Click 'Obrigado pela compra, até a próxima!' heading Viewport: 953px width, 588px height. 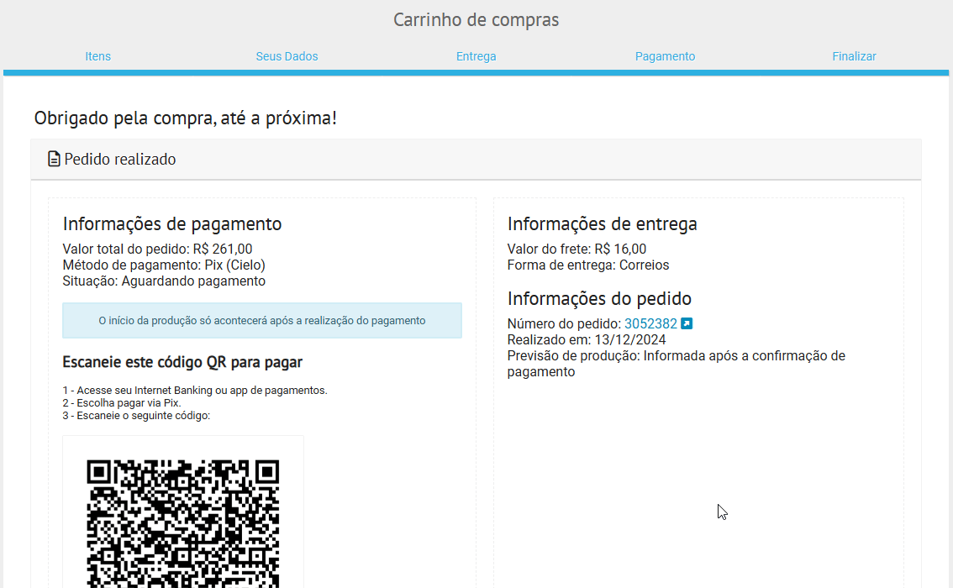[x=186, y=118]
